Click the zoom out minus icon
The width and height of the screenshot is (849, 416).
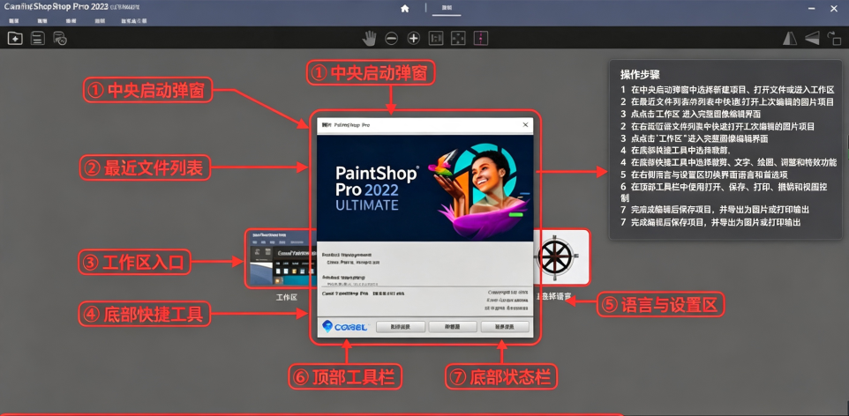click(392, 39)
